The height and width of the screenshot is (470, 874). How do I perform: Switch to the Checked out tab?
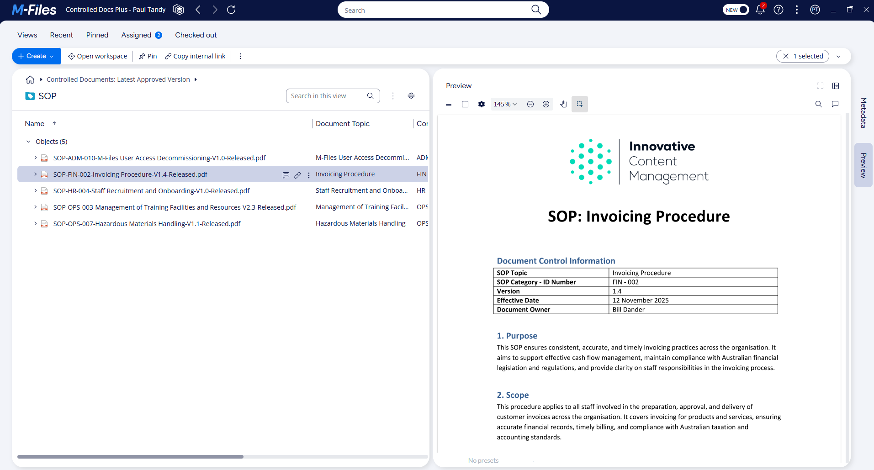196,35
